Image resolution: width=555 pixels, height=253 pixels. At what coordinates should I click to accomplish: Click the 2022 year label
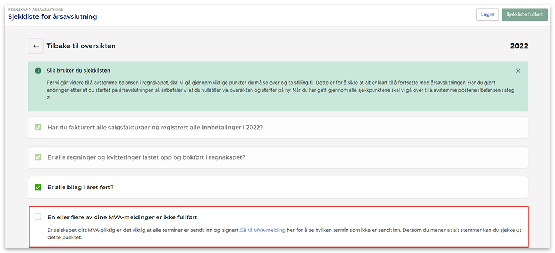pyautogui.click(x=519, y=46)
